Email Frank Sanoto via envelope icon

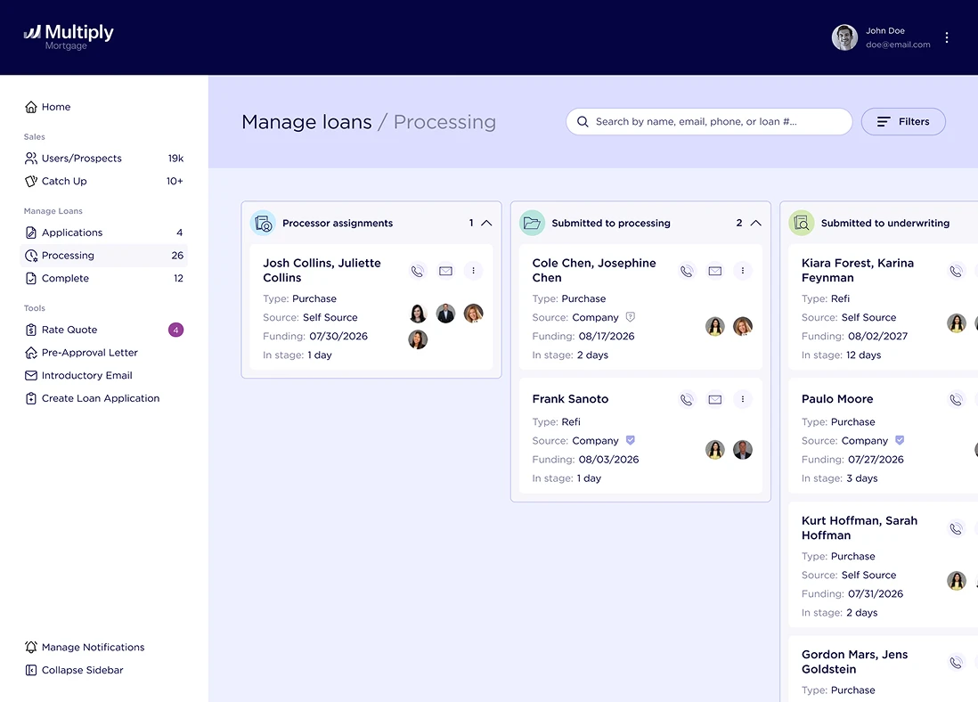point(714,399)
